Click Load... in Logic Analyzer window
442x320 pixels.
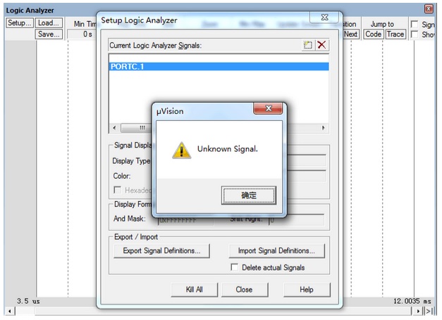coord(49,23)
